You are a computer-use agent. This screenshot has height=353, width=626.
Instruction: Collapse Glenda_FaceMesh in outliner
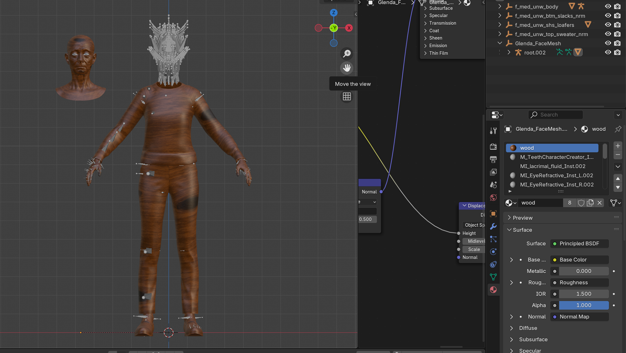[499, 43]
